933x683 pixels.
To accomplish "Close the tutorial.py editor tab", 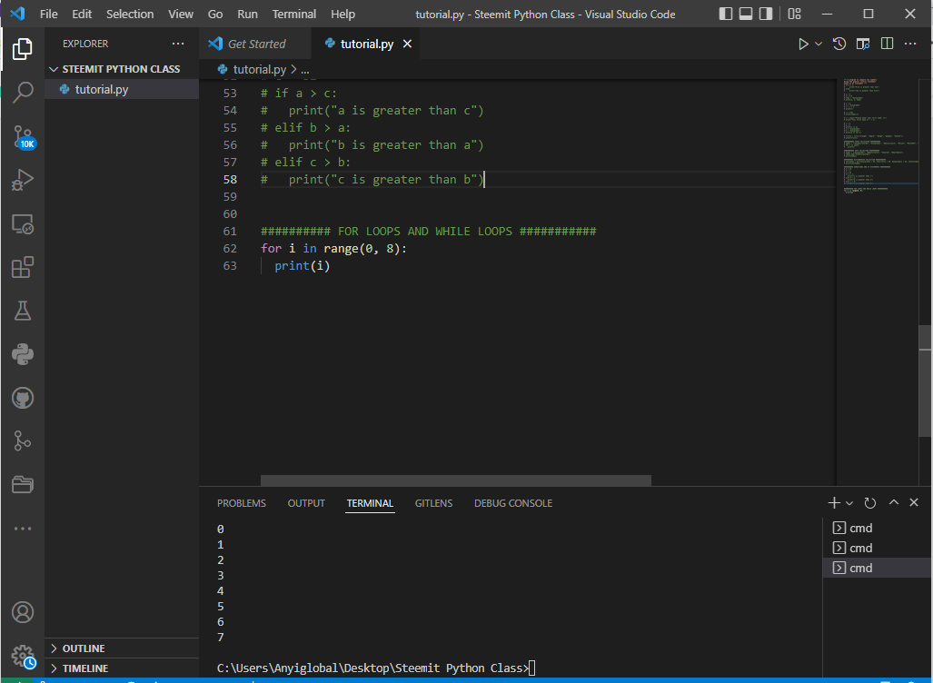I will (x=407, y=44).
